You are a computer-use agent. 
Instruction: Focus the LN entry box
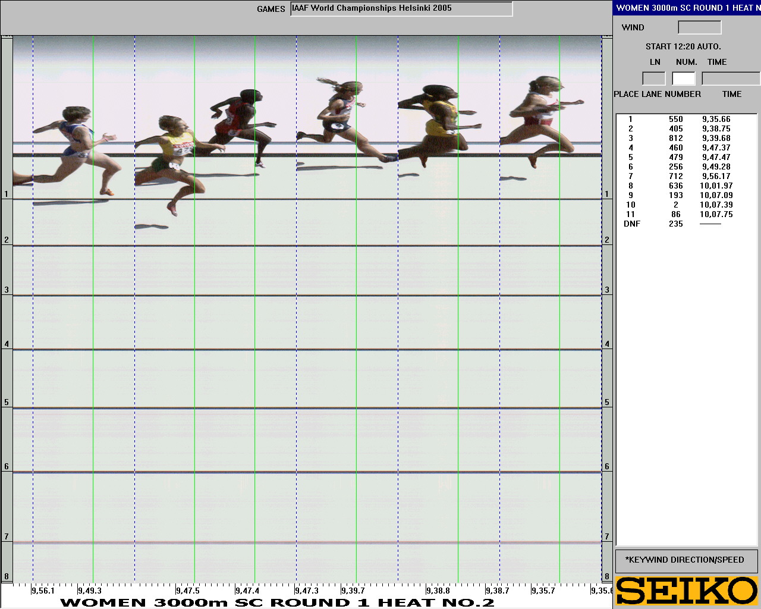pyautogui.click(x=653, y=79)
